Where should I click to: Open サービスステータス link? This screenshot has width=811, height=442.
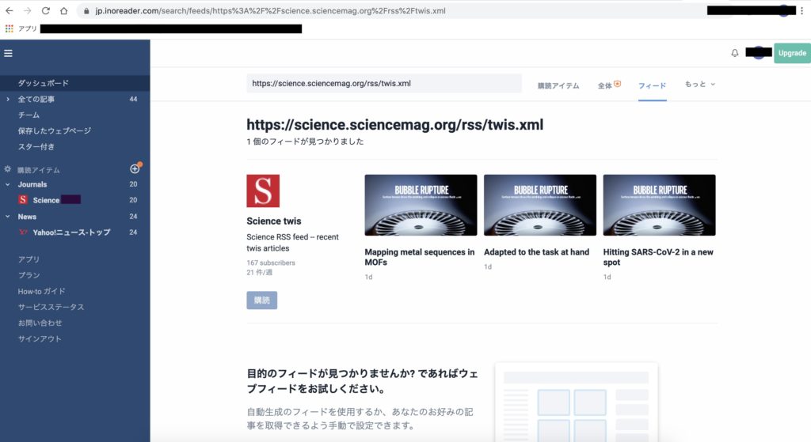(51, 307)
